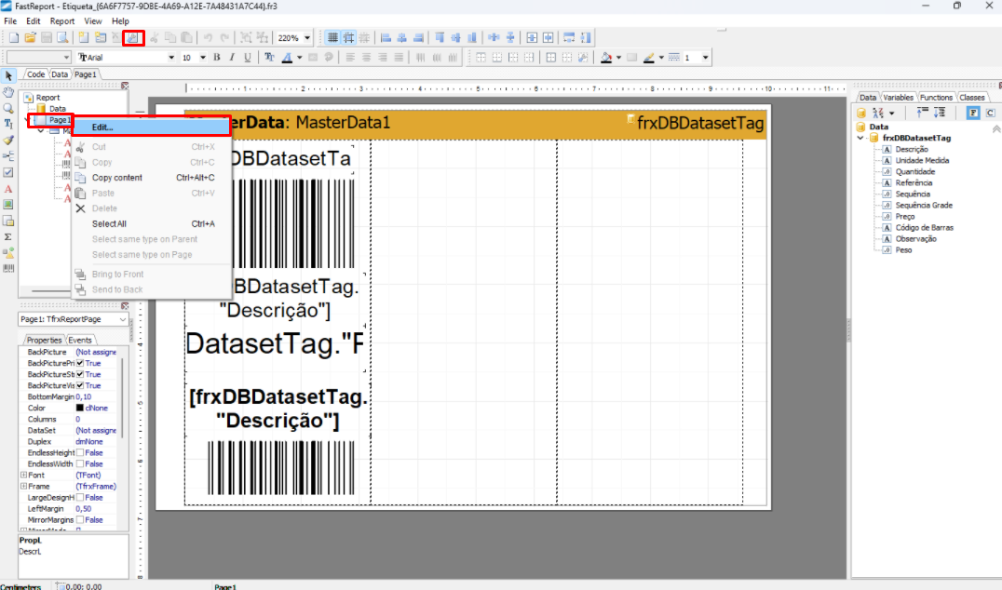The height and width of the screenshot is (590, 1002).
Task: Toggle italic text formatting
Action: (x=232, y=58)
